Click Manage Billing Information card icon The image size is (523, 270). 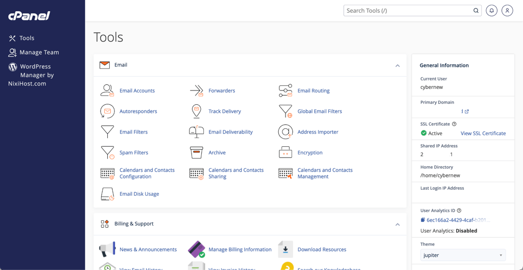197,249
